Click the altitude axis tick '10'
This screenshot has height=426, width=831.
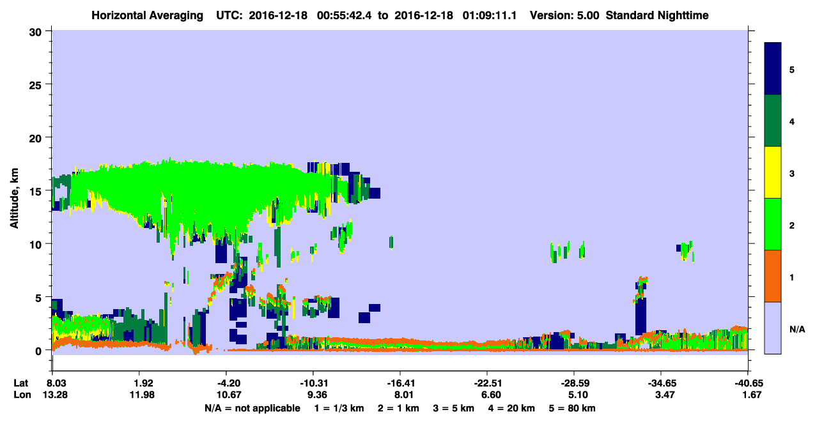click(36, 244)
